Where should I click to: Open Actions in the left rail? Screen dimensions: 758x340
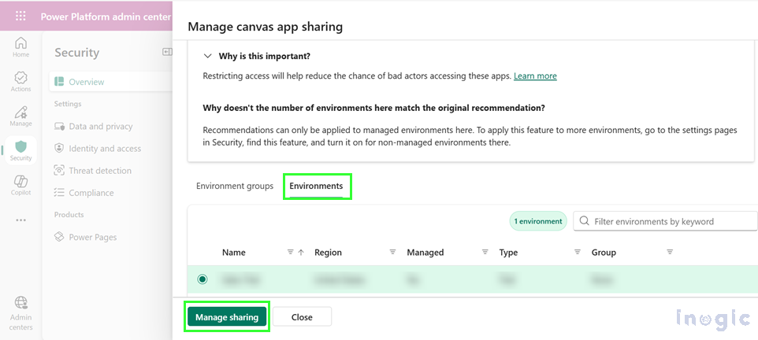[x=20, y=82]
